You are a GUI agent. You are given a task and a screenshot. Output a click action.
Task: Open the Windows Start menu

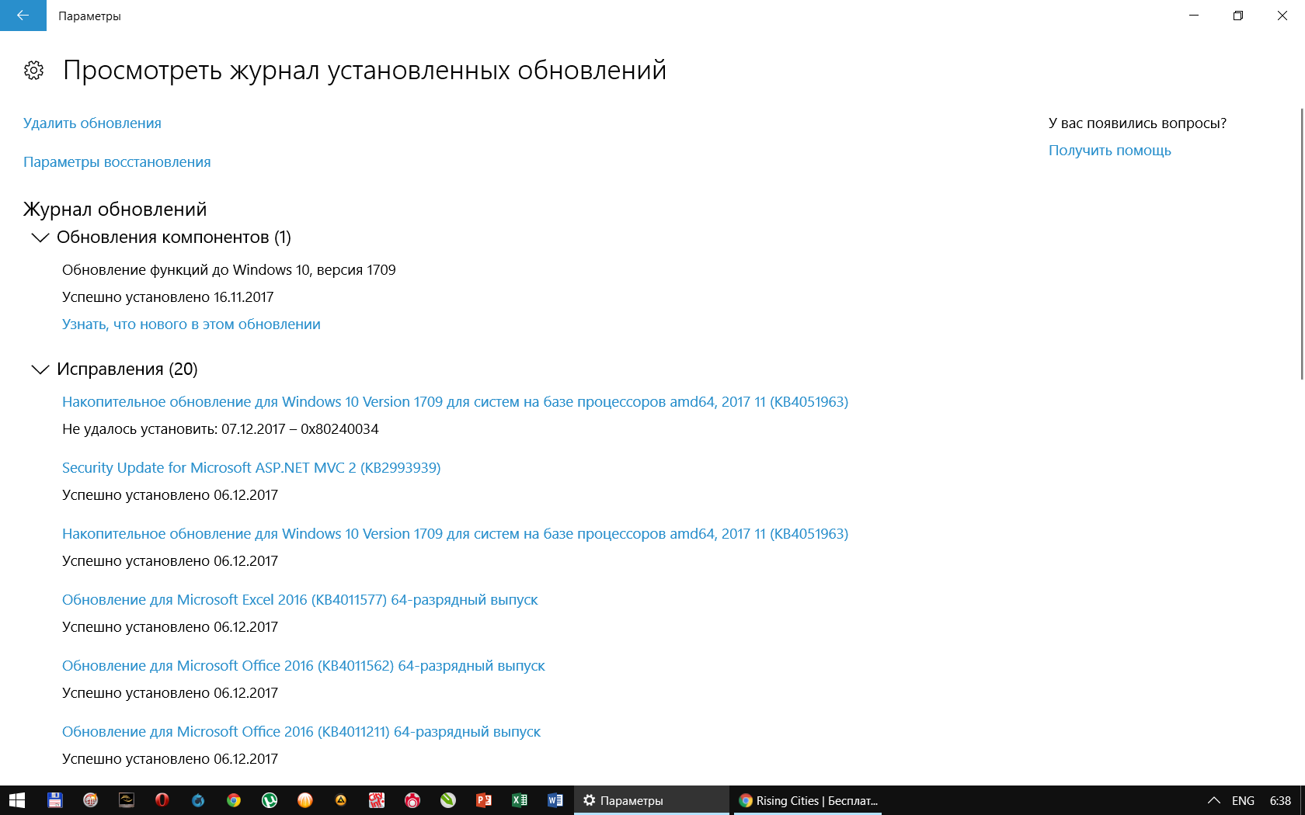click(x=17, y=800)
